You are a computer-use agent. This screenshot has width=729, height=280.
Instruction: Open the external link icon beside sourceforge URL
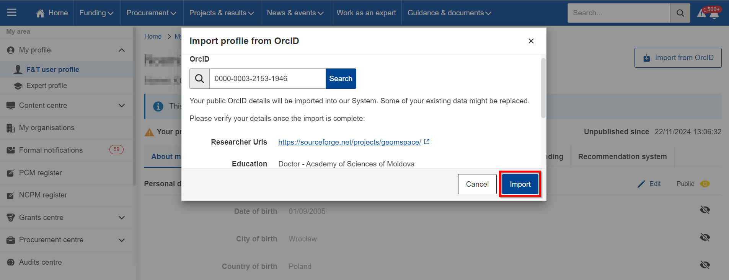point(427,142)
